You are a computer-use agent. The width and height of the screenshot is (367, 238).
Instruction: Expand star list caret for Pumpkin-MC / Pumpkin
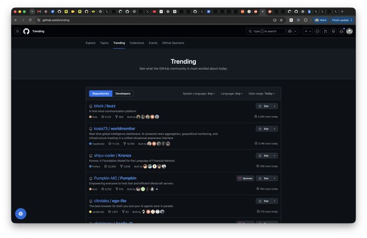pos(275,178)
